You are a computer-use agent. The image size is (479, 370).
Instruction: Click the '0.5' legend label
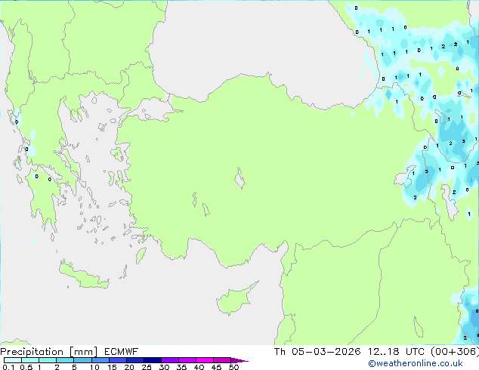pos(26,367)
